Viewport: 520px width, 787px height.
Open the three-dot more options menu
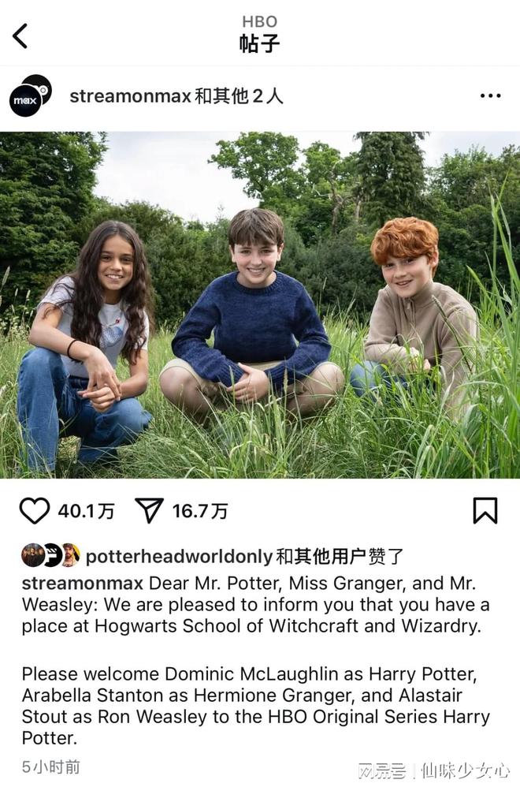pyautogui.click(x=490, y=95)
